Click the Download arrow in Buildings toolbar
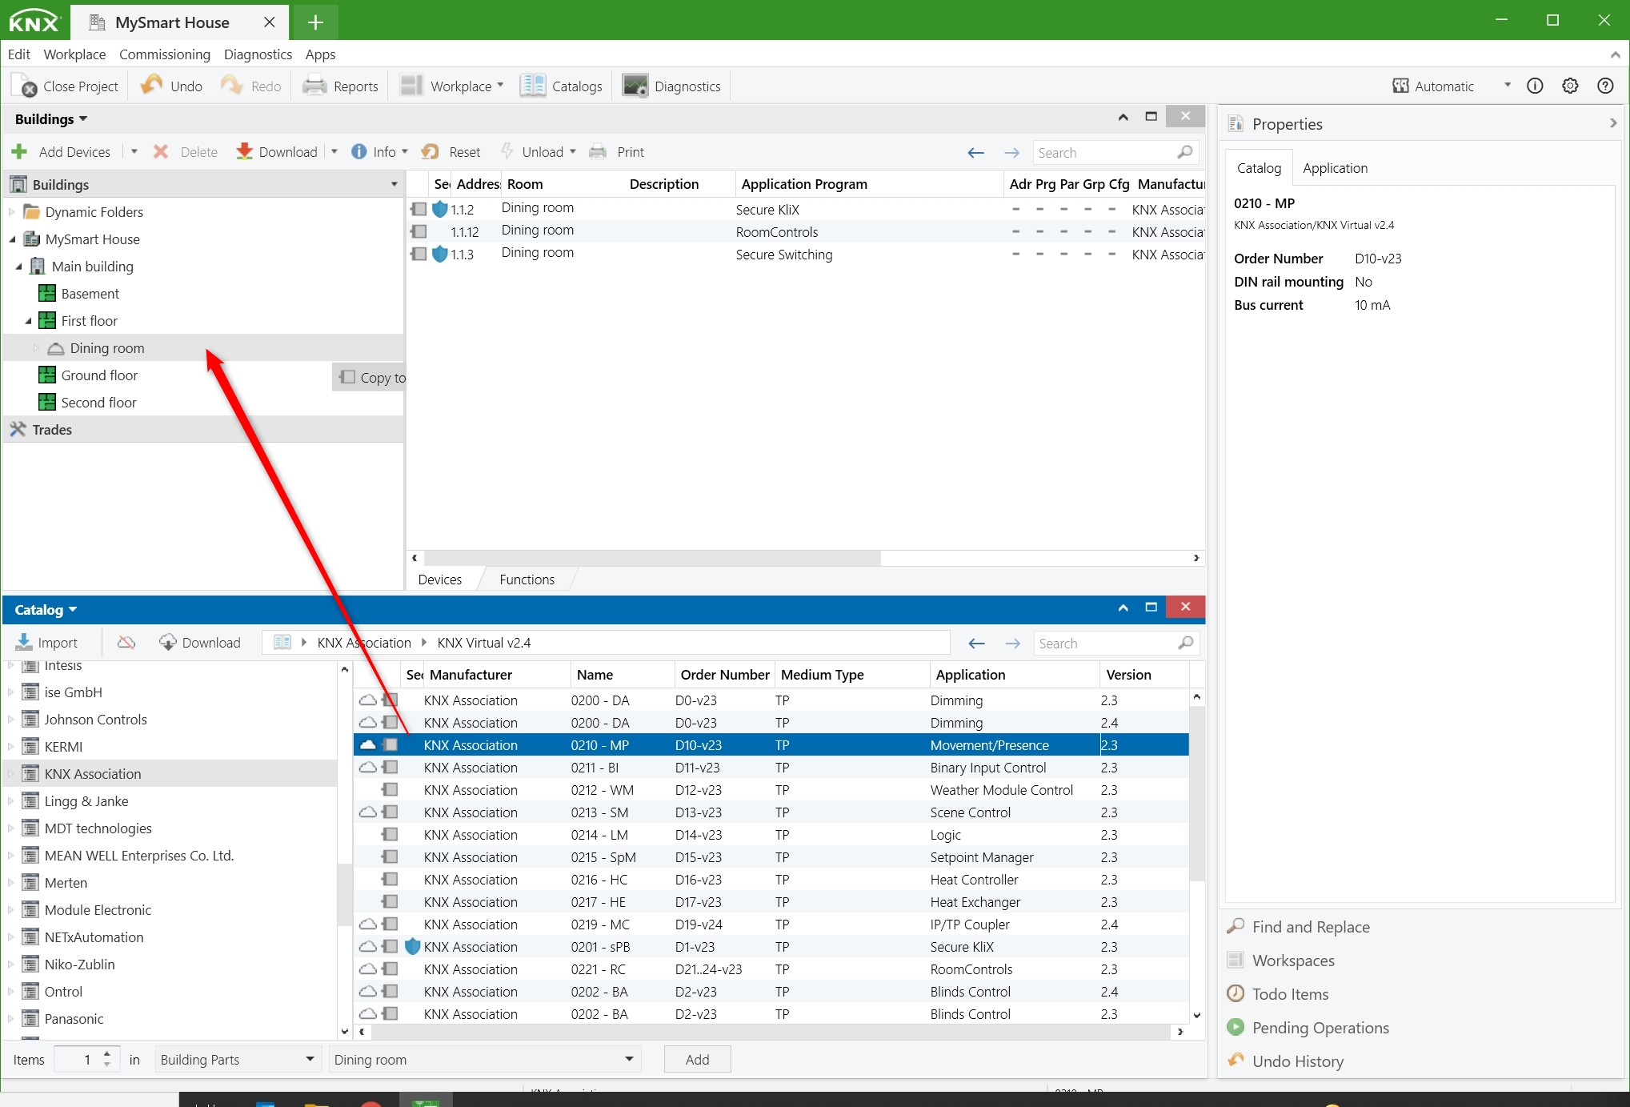 click(x=244, y=151)
